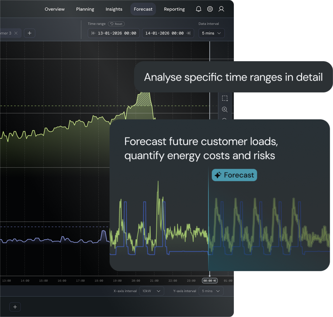The height and width of the screenshot is (317, 333).
Task: Open settings via the gear icon
Action: pyautogui.click(x=210, y=9)
